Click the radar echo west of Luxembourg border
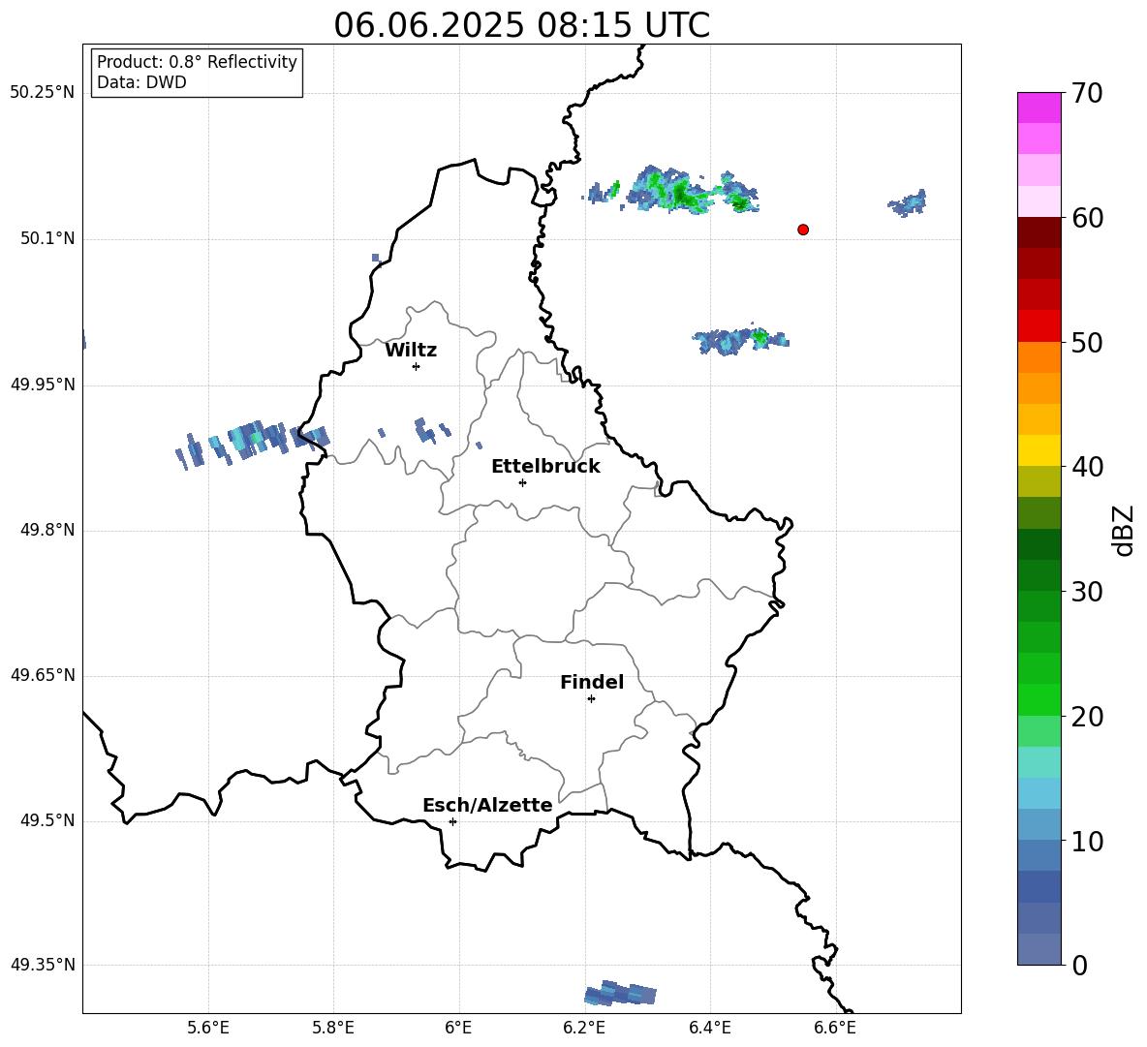Image resolution: width=1147 pixels, height=1047 pixels. coord(253,443)
